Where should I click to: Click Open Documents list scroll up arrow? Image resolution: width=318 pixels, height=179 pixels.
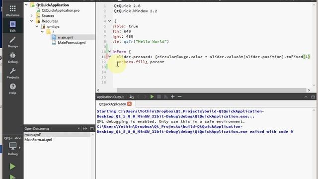coord(92,135)
